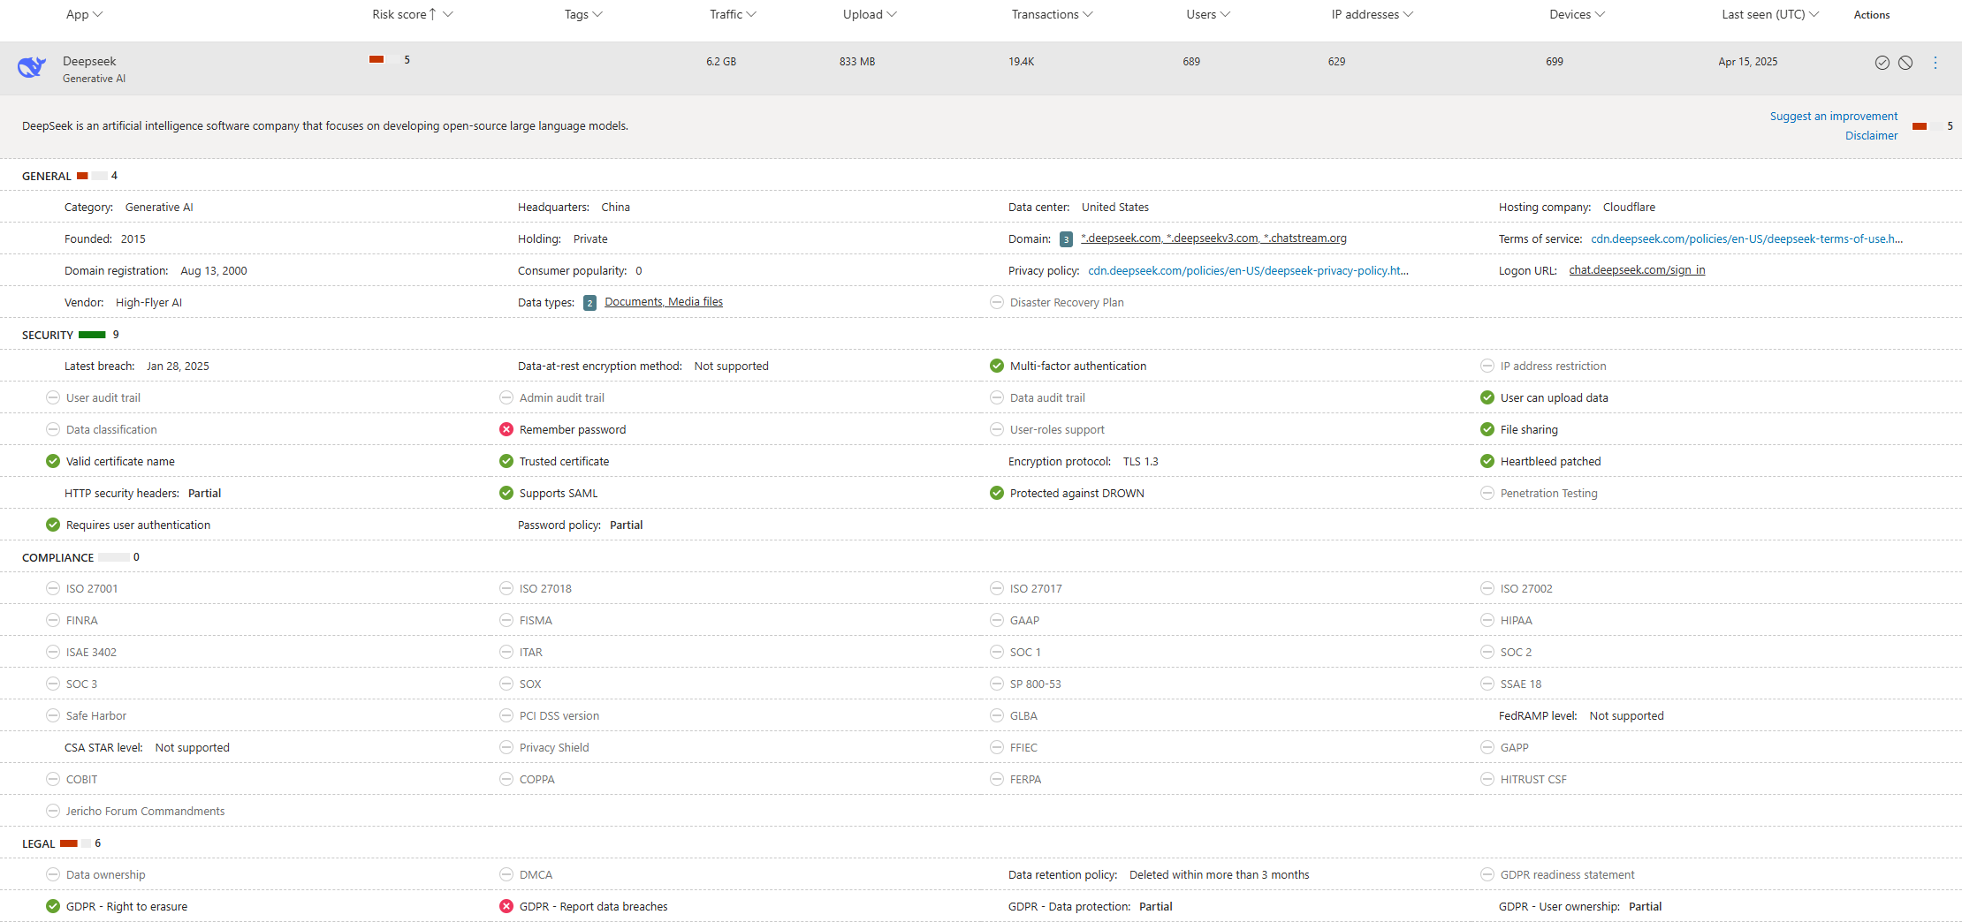Click the green check beside Supports SAML
1962x922 pixels.
click(x=506, y=494)
